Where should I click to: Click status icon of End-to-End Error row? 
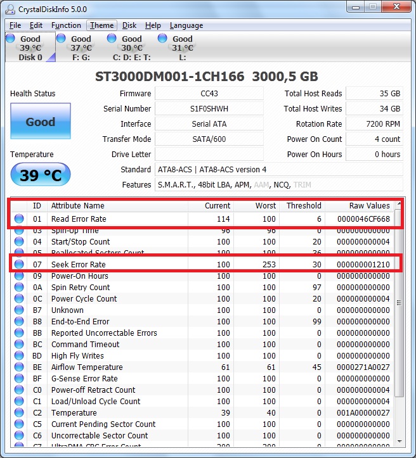pos(19,321)
